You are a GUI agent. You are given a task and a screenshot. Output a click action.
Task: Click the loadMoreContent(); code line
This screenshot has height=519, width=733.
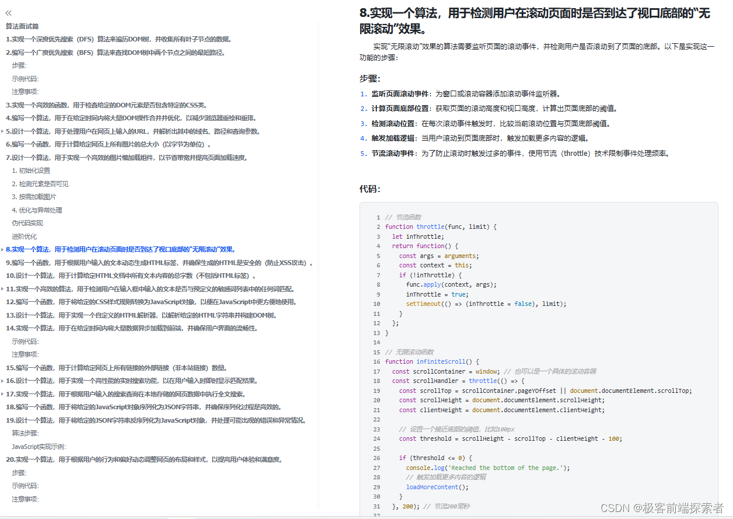click(x=438, y=487)
